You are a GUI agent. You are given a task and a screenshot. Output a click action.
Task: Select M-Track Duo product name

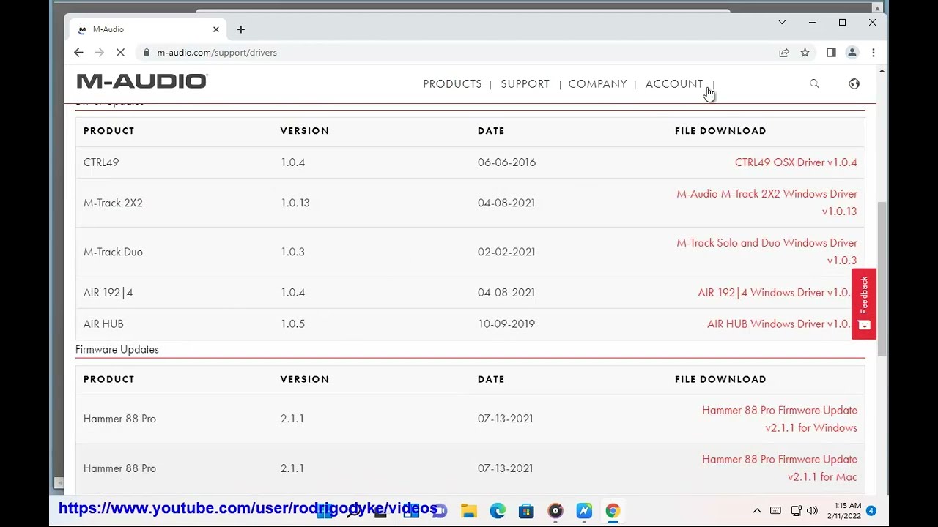(113, 252)
